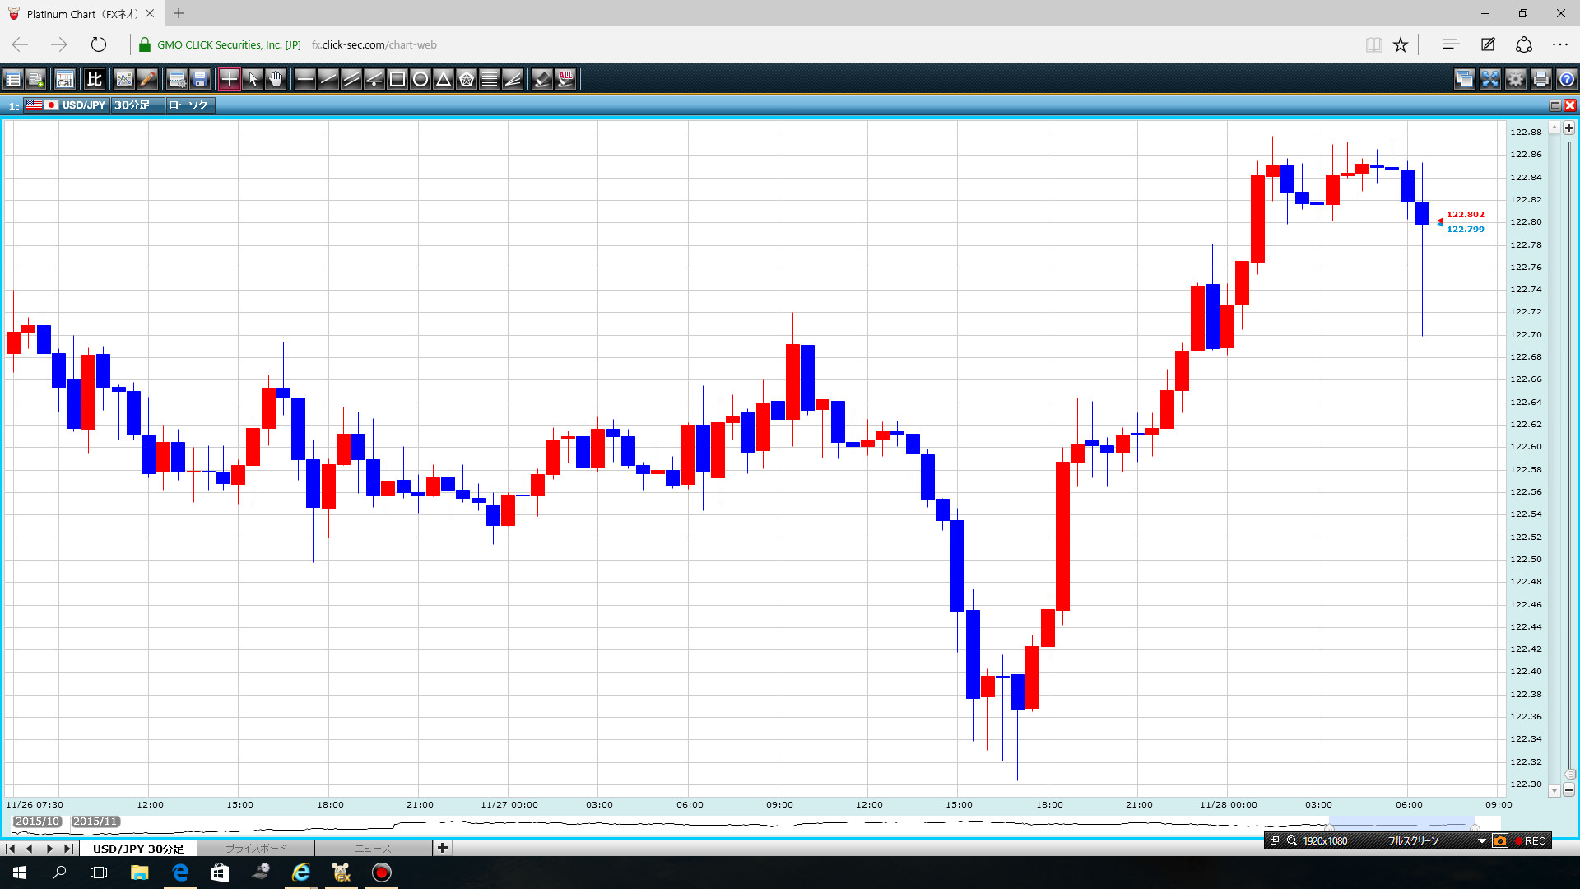Select the horizontal line drawing tool
Viewport: 1580px width, 889px height.
[x=304, y=79]
